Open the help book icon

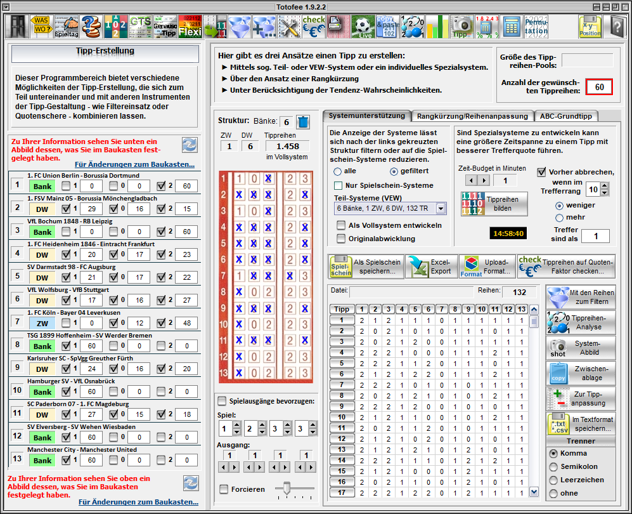[616, 27]
